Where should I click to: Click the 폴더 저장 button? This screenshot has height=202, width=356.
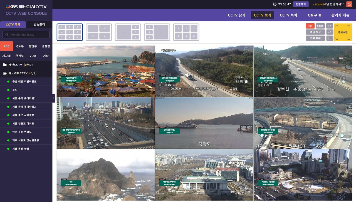pos(315,32)
